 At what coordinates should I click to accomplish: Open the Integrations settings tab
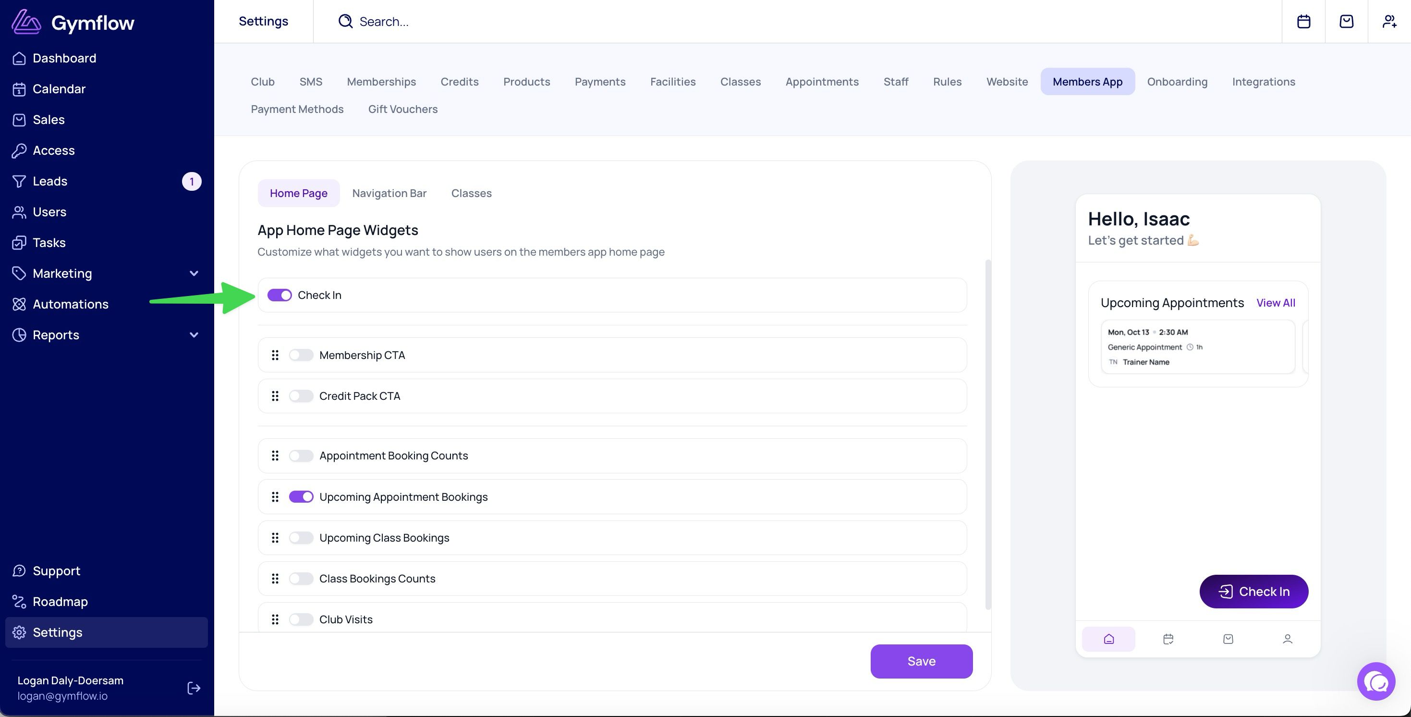(x=1264, y=82)
